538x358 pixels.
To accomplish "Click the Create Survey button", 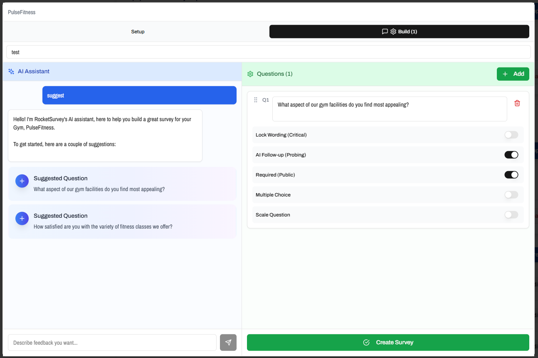I will pyautogui.click(x=388, y=342).
